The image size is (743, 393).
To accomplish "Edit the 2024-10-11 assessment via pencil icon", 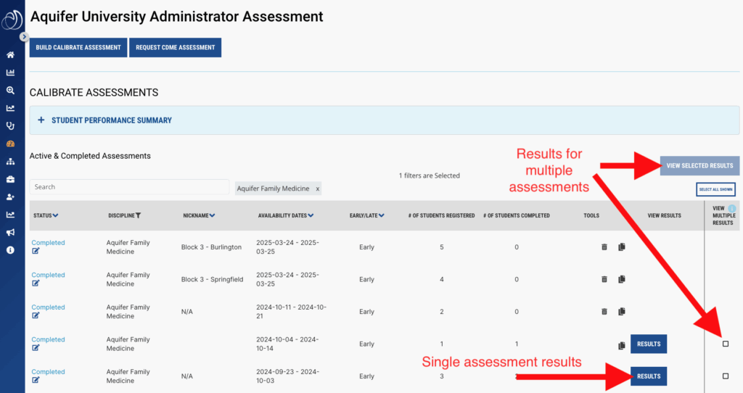I will click(x=36, y=315).
